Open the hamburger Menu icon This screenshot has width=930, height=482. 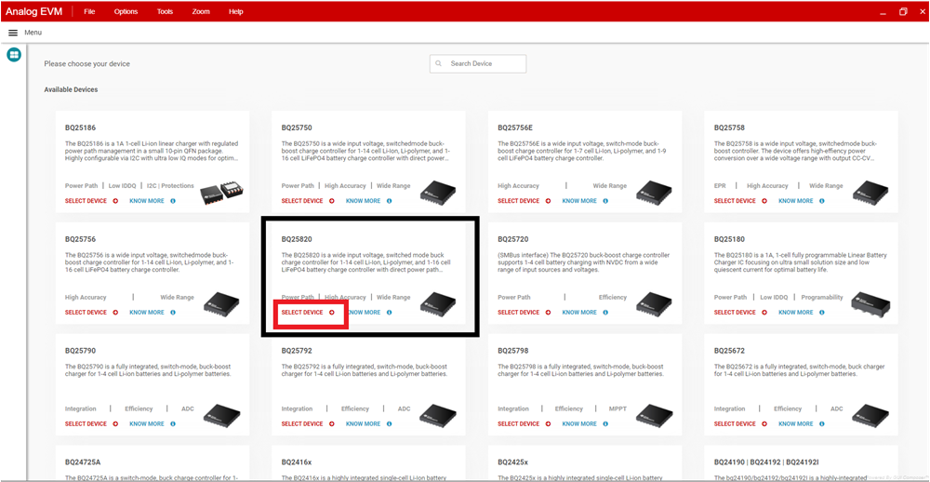pos(13,33)
